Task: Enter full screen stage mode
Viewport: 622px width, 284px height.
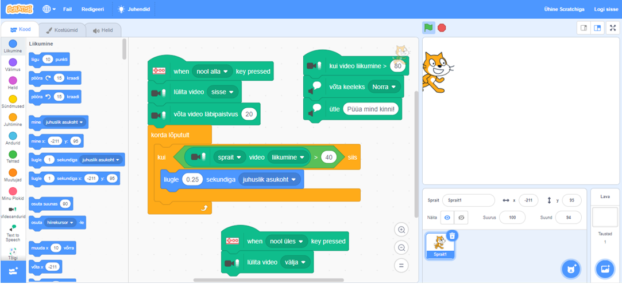Action: (x=613, y=27)
